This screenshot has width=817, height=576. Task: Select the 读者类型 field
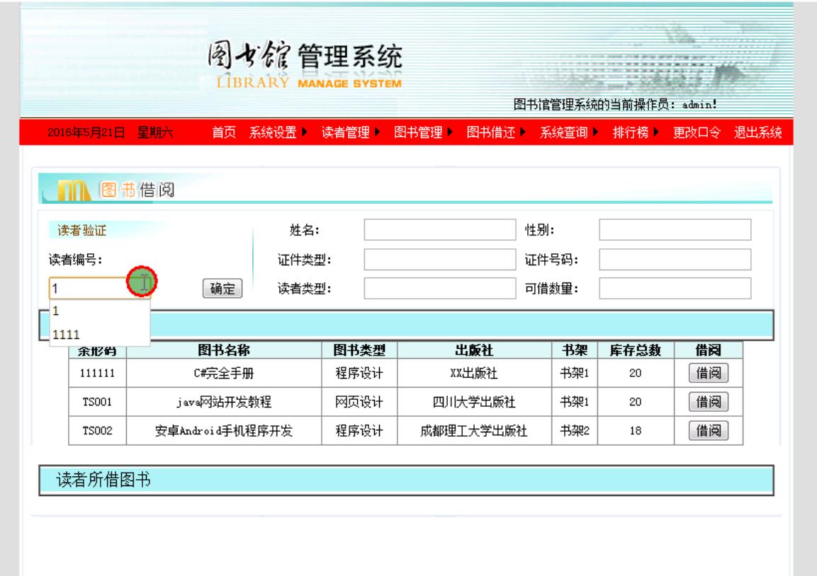click(x=440, y=288)
